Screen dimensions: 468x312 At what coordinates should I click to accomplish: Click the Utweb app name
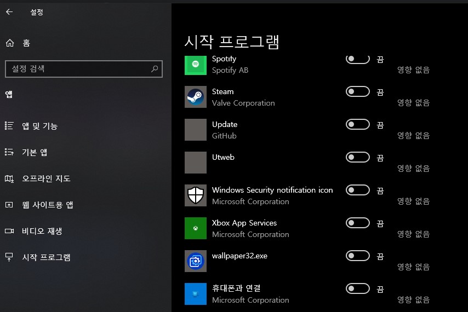pos(223,157)
